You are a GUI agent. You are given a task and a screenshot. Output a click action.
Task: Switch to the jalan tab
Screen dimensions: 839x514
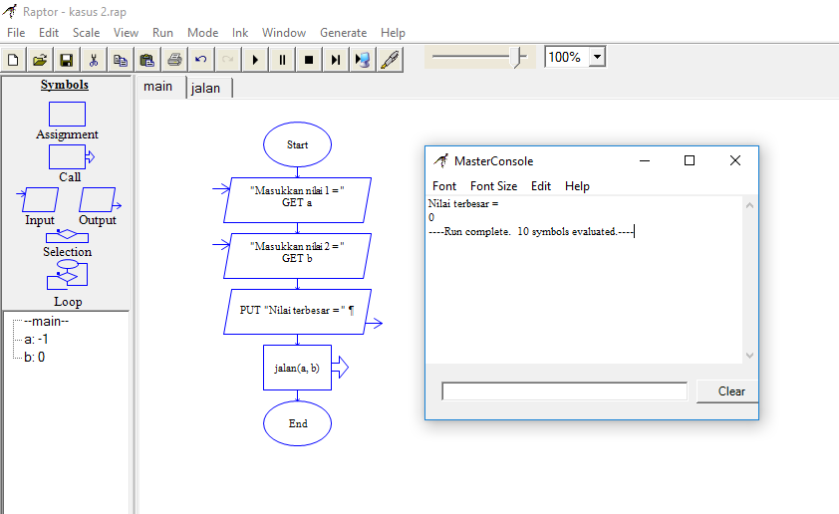pos(208,89)
